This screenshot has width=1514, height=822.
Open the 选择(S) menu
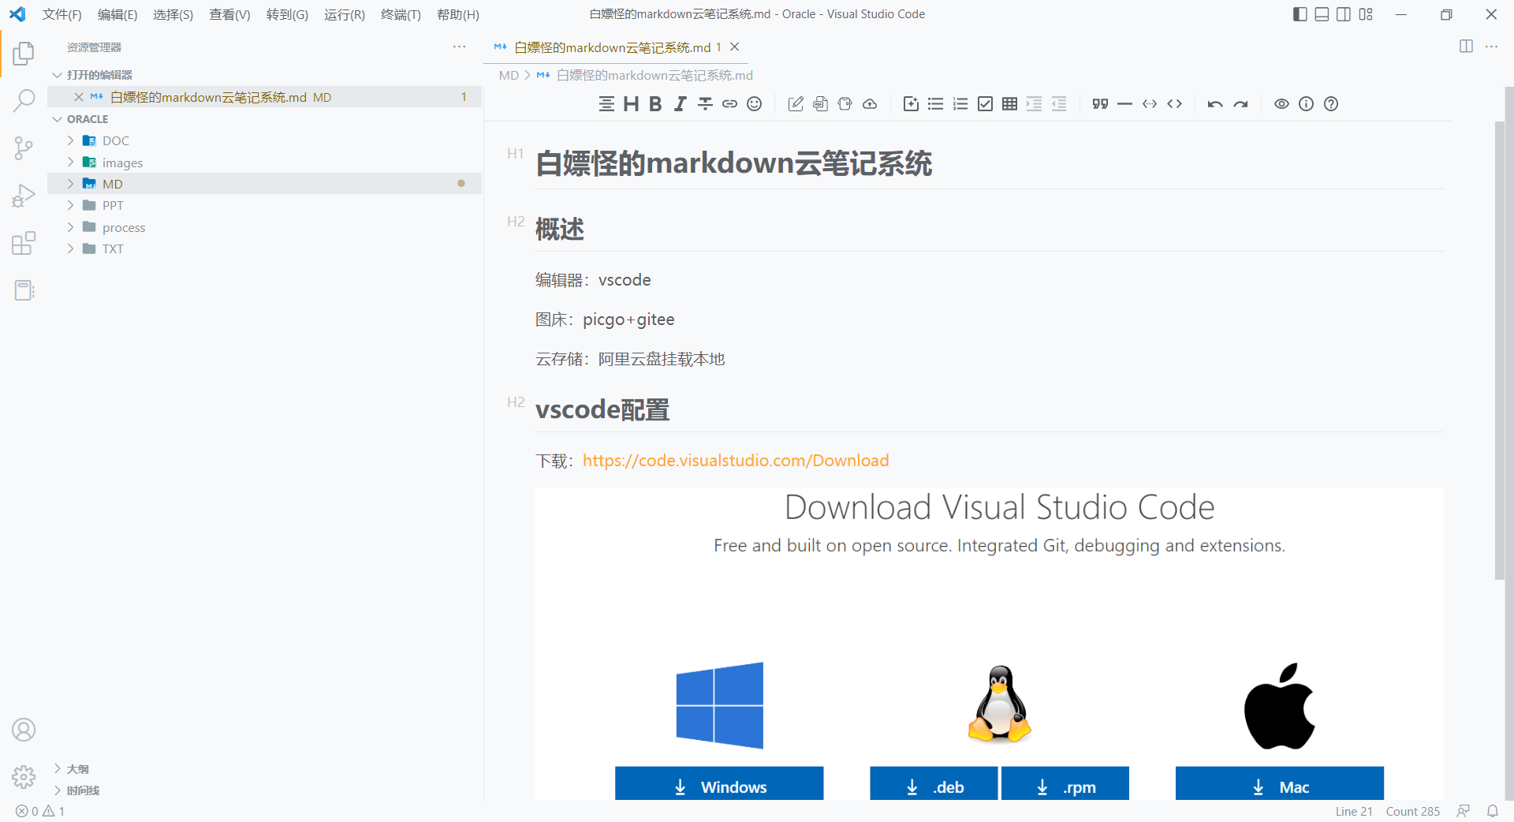coord(173,14)
